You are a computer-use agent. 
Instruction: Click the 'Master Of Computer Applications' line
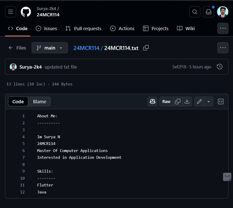[x=72, y=151]
